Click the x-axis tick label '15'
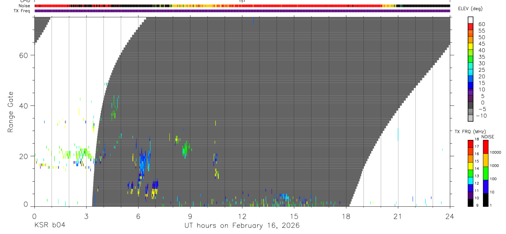 [294, 216]
